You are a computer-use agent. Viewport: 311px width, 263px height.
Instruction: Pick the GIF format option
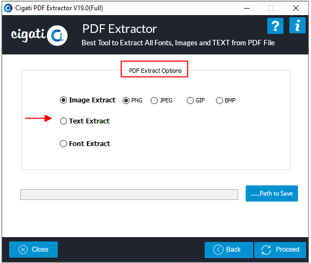(x=190, y=101)
